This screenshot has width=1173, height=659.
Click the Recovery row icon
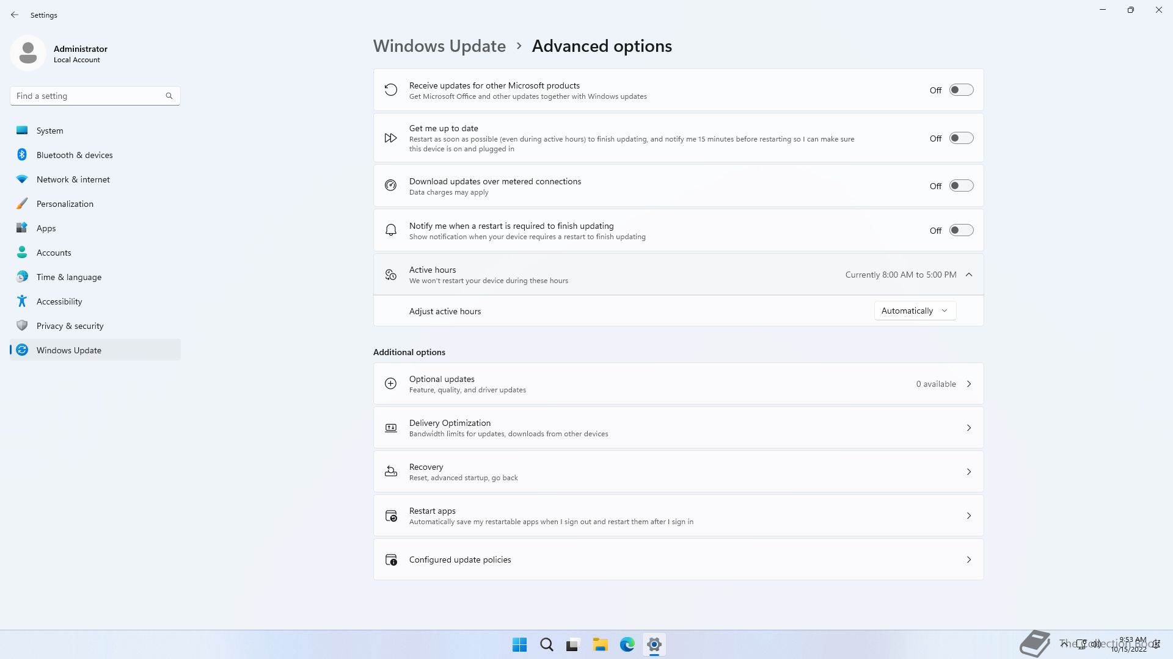[391, 472]
